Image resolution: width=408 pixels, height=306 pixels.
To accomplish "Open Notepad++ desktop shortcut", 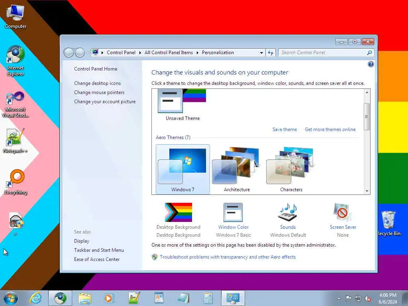I will tap(16, 141).
